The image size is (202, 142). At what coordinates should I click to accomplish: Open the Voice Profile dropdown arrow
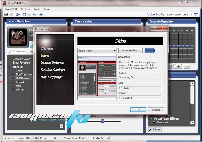click(x=192, y=14)
